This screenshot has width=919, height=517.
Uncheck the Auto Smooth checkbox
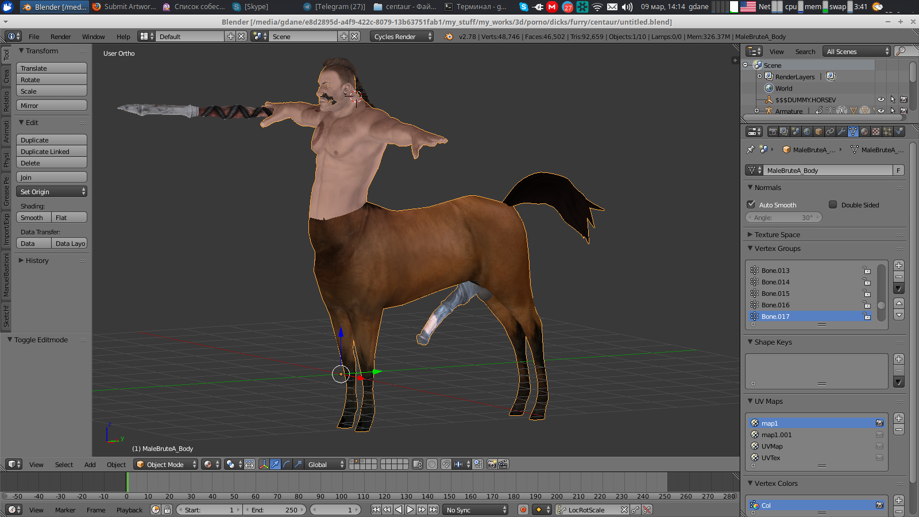[x=751, y=205]
